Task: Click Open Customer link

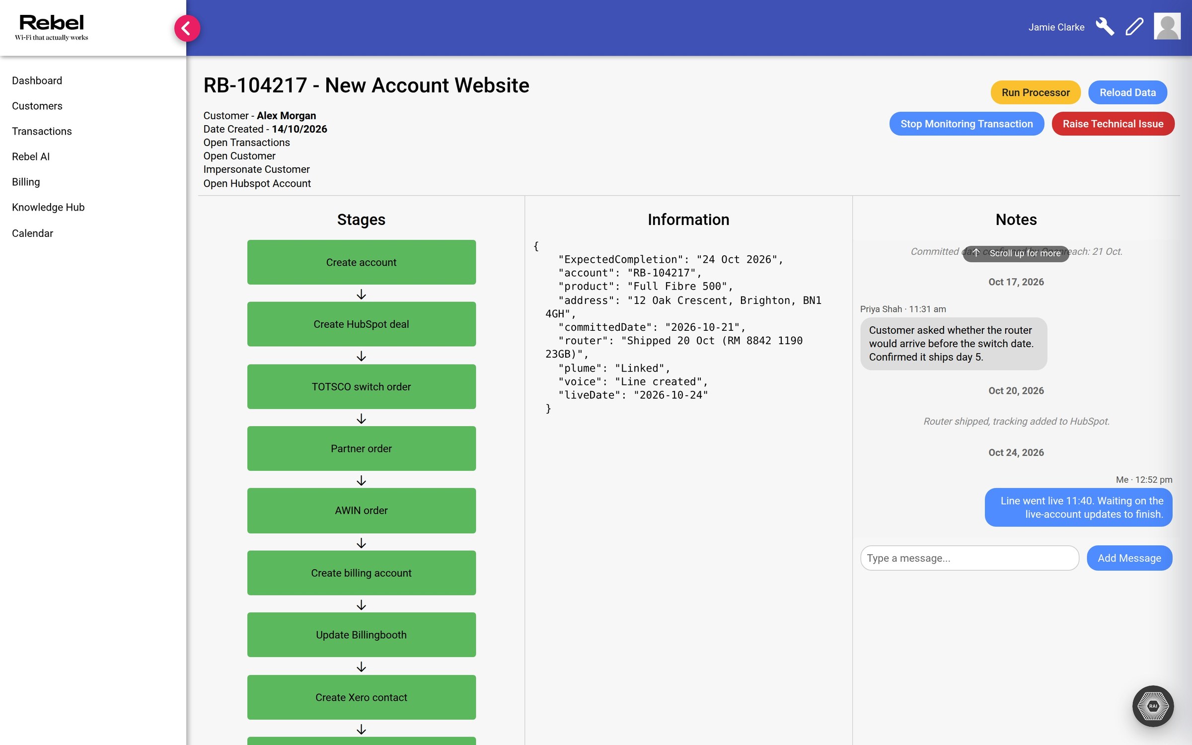Action: pos(239,156)
